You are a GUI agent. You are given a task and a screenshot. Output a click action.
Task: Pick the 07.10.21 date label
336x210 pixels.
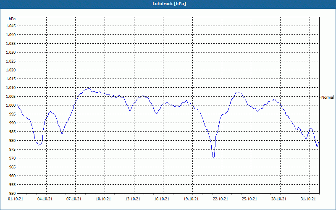click(74, 199)
